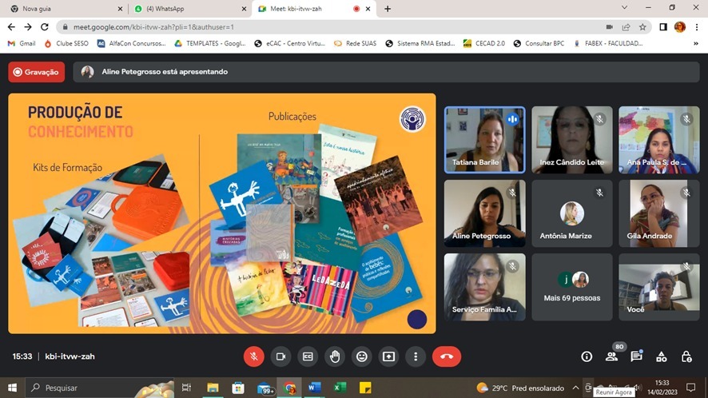Image resolution: width=708 pixels, height=398 pixels.
Task: Click the Gravação recording button
Action: click(x=37, y=72)
